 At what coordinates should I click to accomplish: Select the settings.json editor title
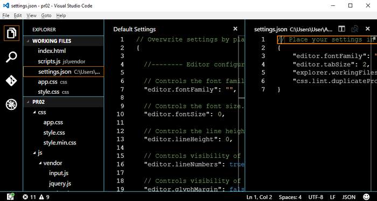pyautogui.click(x=270, y=29)
